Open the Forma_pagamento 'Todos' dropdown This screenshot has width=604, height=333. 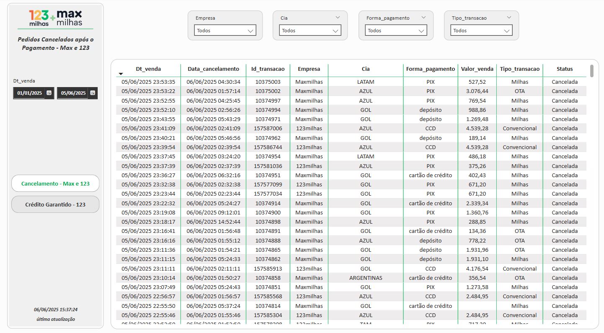[x=396, y=30]
